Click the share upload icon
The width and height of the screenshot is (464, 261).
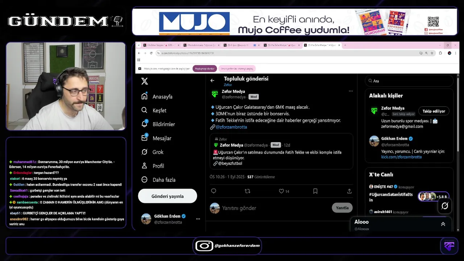[x=349, y=191]
